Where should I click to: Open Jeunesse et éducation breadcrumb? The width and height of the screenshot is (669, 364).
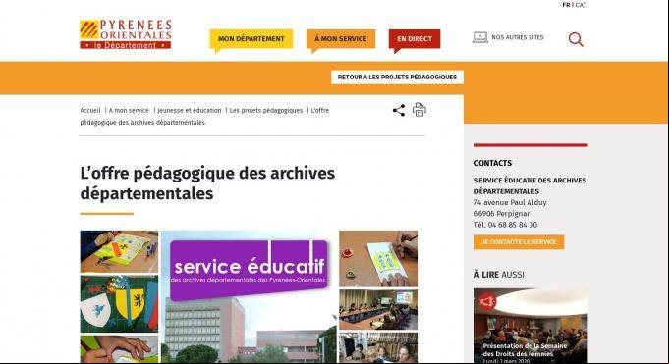click(x=190, y=111)
